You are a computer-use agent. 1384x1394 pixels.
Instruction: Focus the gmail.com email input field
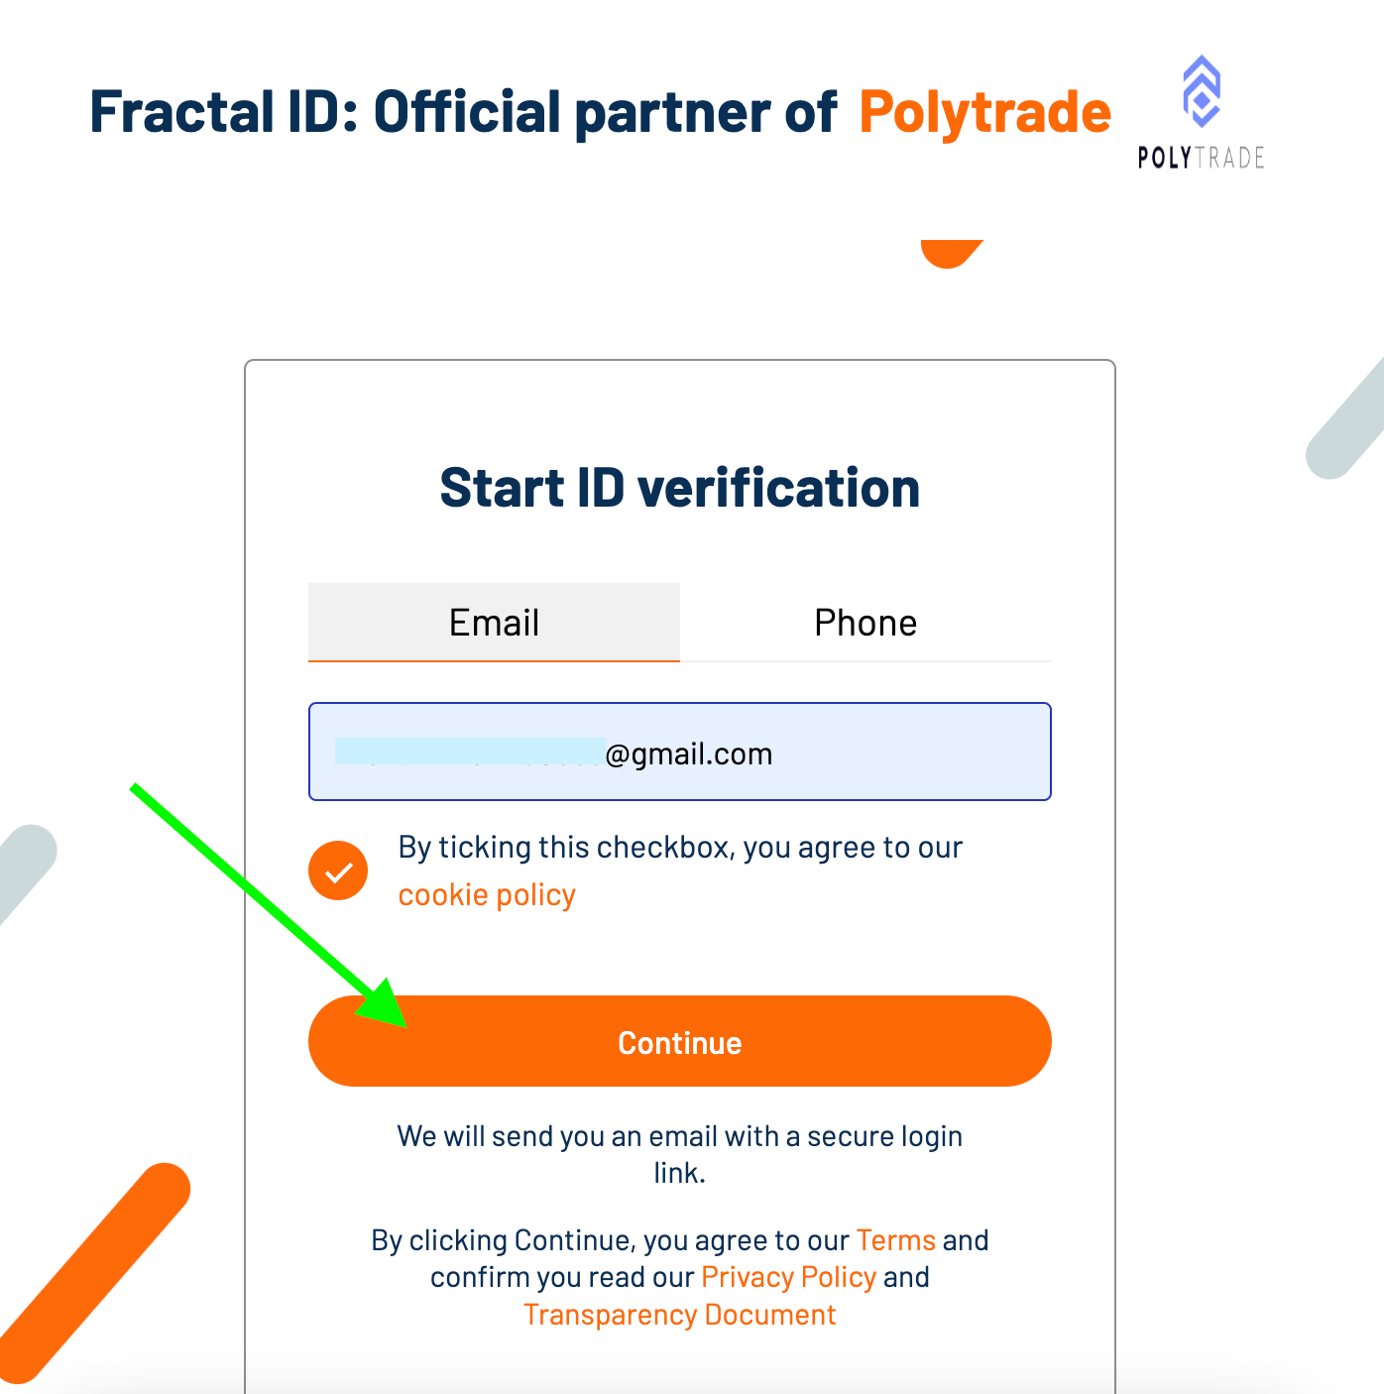[x=680, y=752]
